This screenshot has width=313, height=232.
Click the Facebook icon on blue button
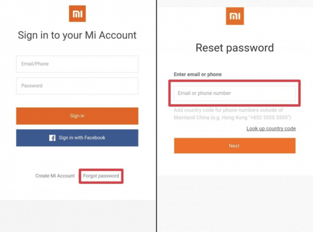pyautogui.click(x=52, y=138)
